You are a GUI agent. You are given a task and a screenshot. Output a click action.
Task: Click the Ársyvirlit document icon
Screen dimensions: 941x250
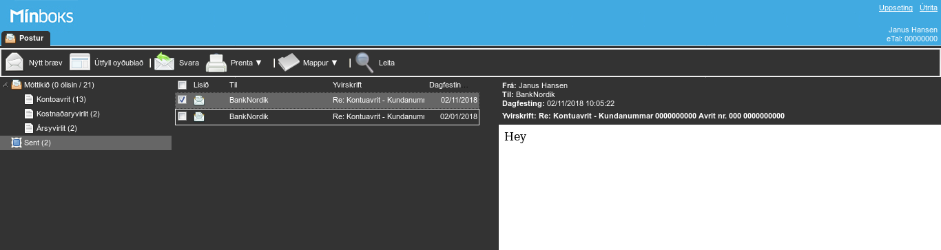(x=29, y=128)
